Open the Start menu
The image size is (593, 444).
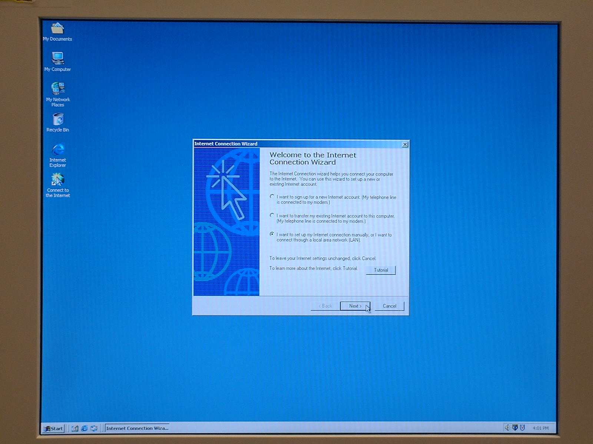click(x=54, y=428)
